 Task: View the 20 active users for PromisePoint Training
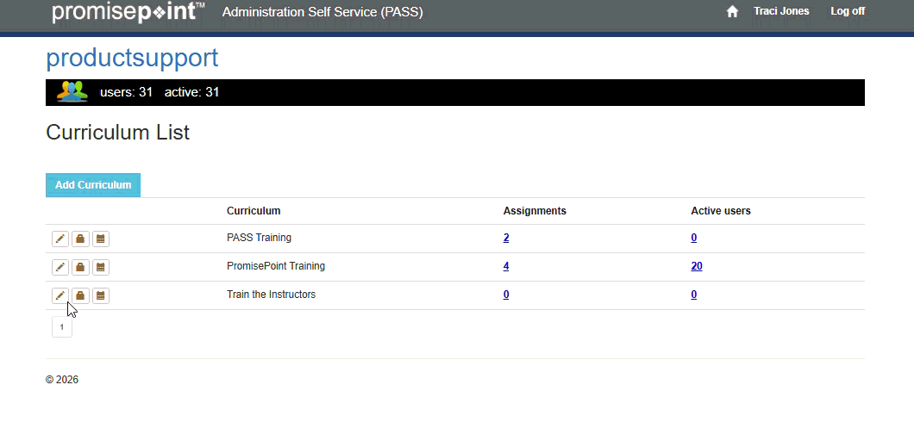tap(696, 267)
